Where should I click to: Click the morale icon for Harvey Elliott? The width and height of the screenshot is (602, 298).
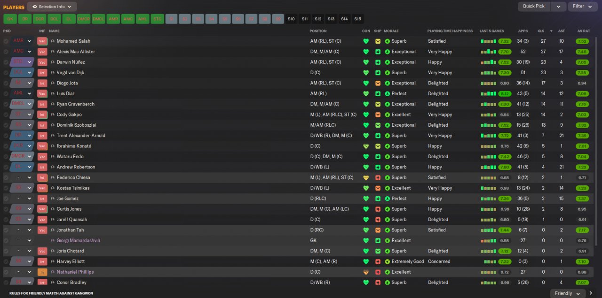387,262
